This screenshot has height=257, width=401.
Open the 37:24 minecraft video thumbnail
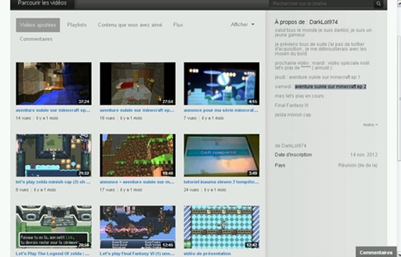click(x=54, y=84)
